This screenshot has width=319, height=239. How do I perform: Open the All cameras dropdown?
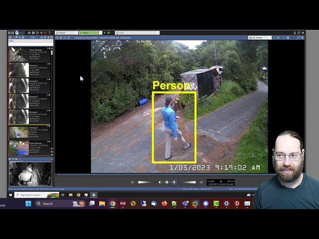coord(260,38)
